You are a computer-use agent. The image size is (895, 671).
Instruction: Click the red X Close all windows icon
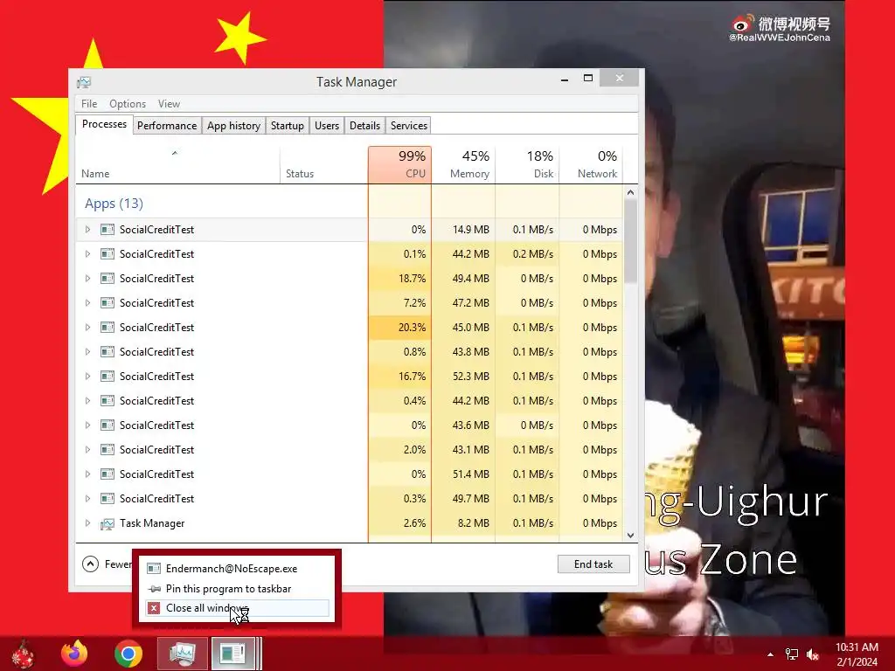(154, 608)
